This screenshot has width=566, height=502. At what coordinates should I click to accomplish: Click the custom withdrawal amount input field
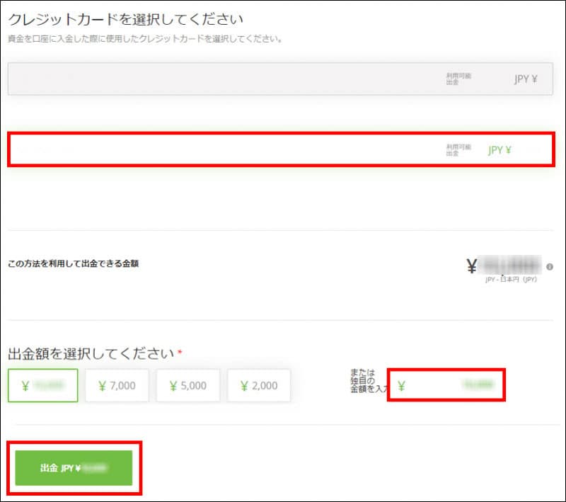tap(453, 385)
